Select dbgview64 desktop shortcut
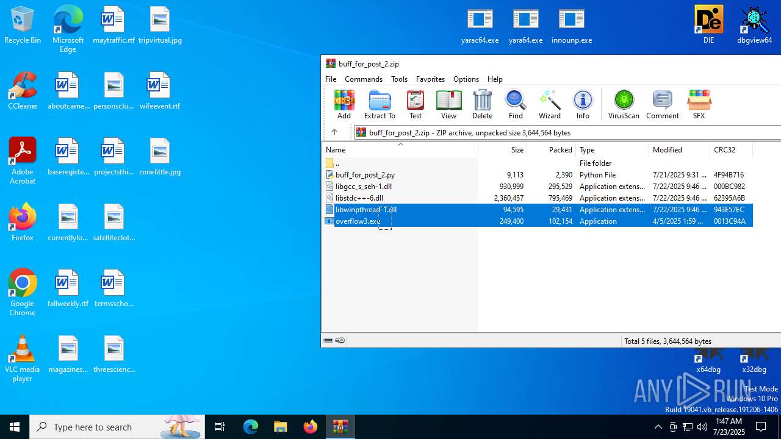The height and width of the screenshot is (439, 781). (754, 26)
